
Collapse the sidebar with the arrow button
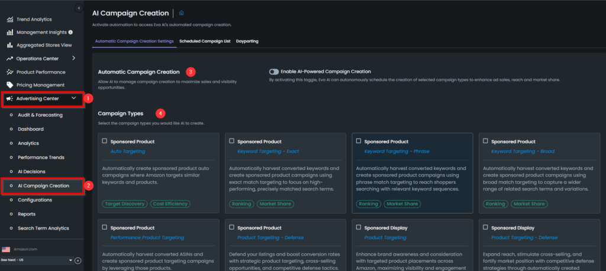79,8
